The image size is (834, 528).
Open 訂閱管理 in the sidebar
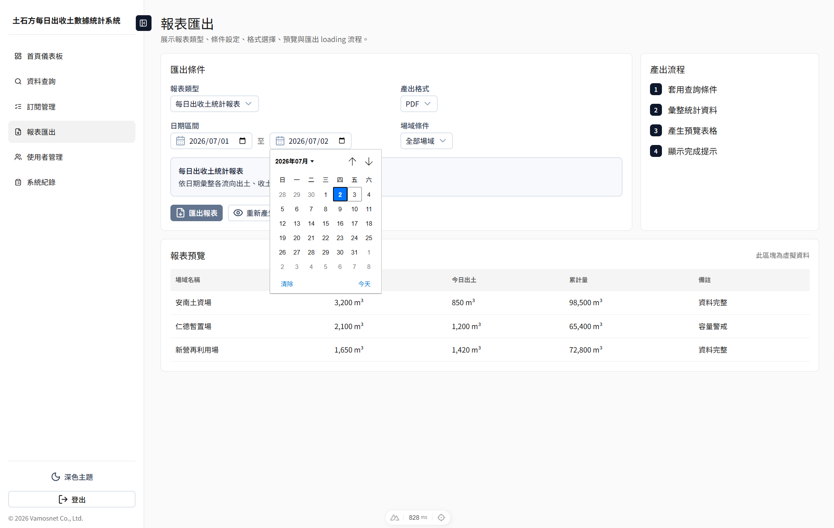[x=72, y=107]
